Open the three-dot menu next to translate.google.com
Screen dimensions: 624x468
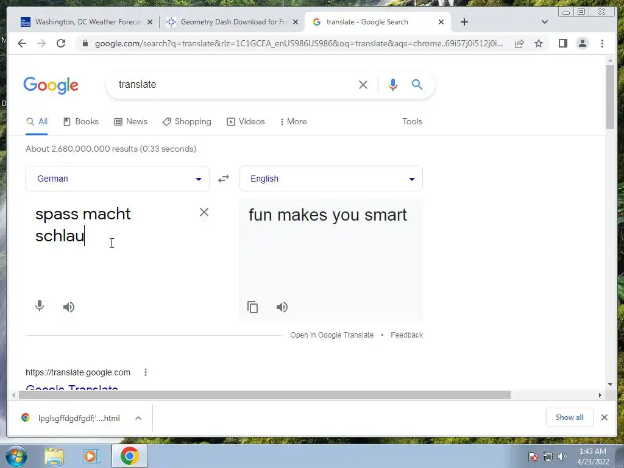[x=146, y=372]
